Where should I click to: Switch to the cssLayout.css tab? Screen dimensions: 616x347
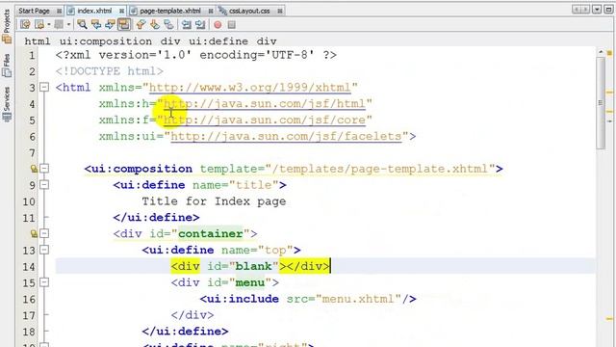tap(249, 11)
